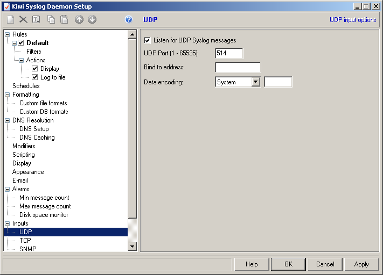Select the Default rule label
This screenshot has width=383, height=275.
pos(37,43)
